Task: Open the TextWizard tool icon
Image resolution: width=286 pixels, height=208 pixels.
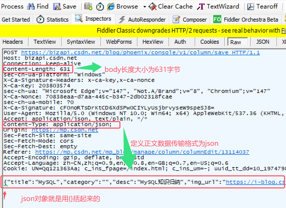Action: (x=201, y=7)
